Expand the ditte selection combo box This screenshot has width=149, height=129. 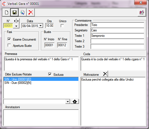(68, 102)
